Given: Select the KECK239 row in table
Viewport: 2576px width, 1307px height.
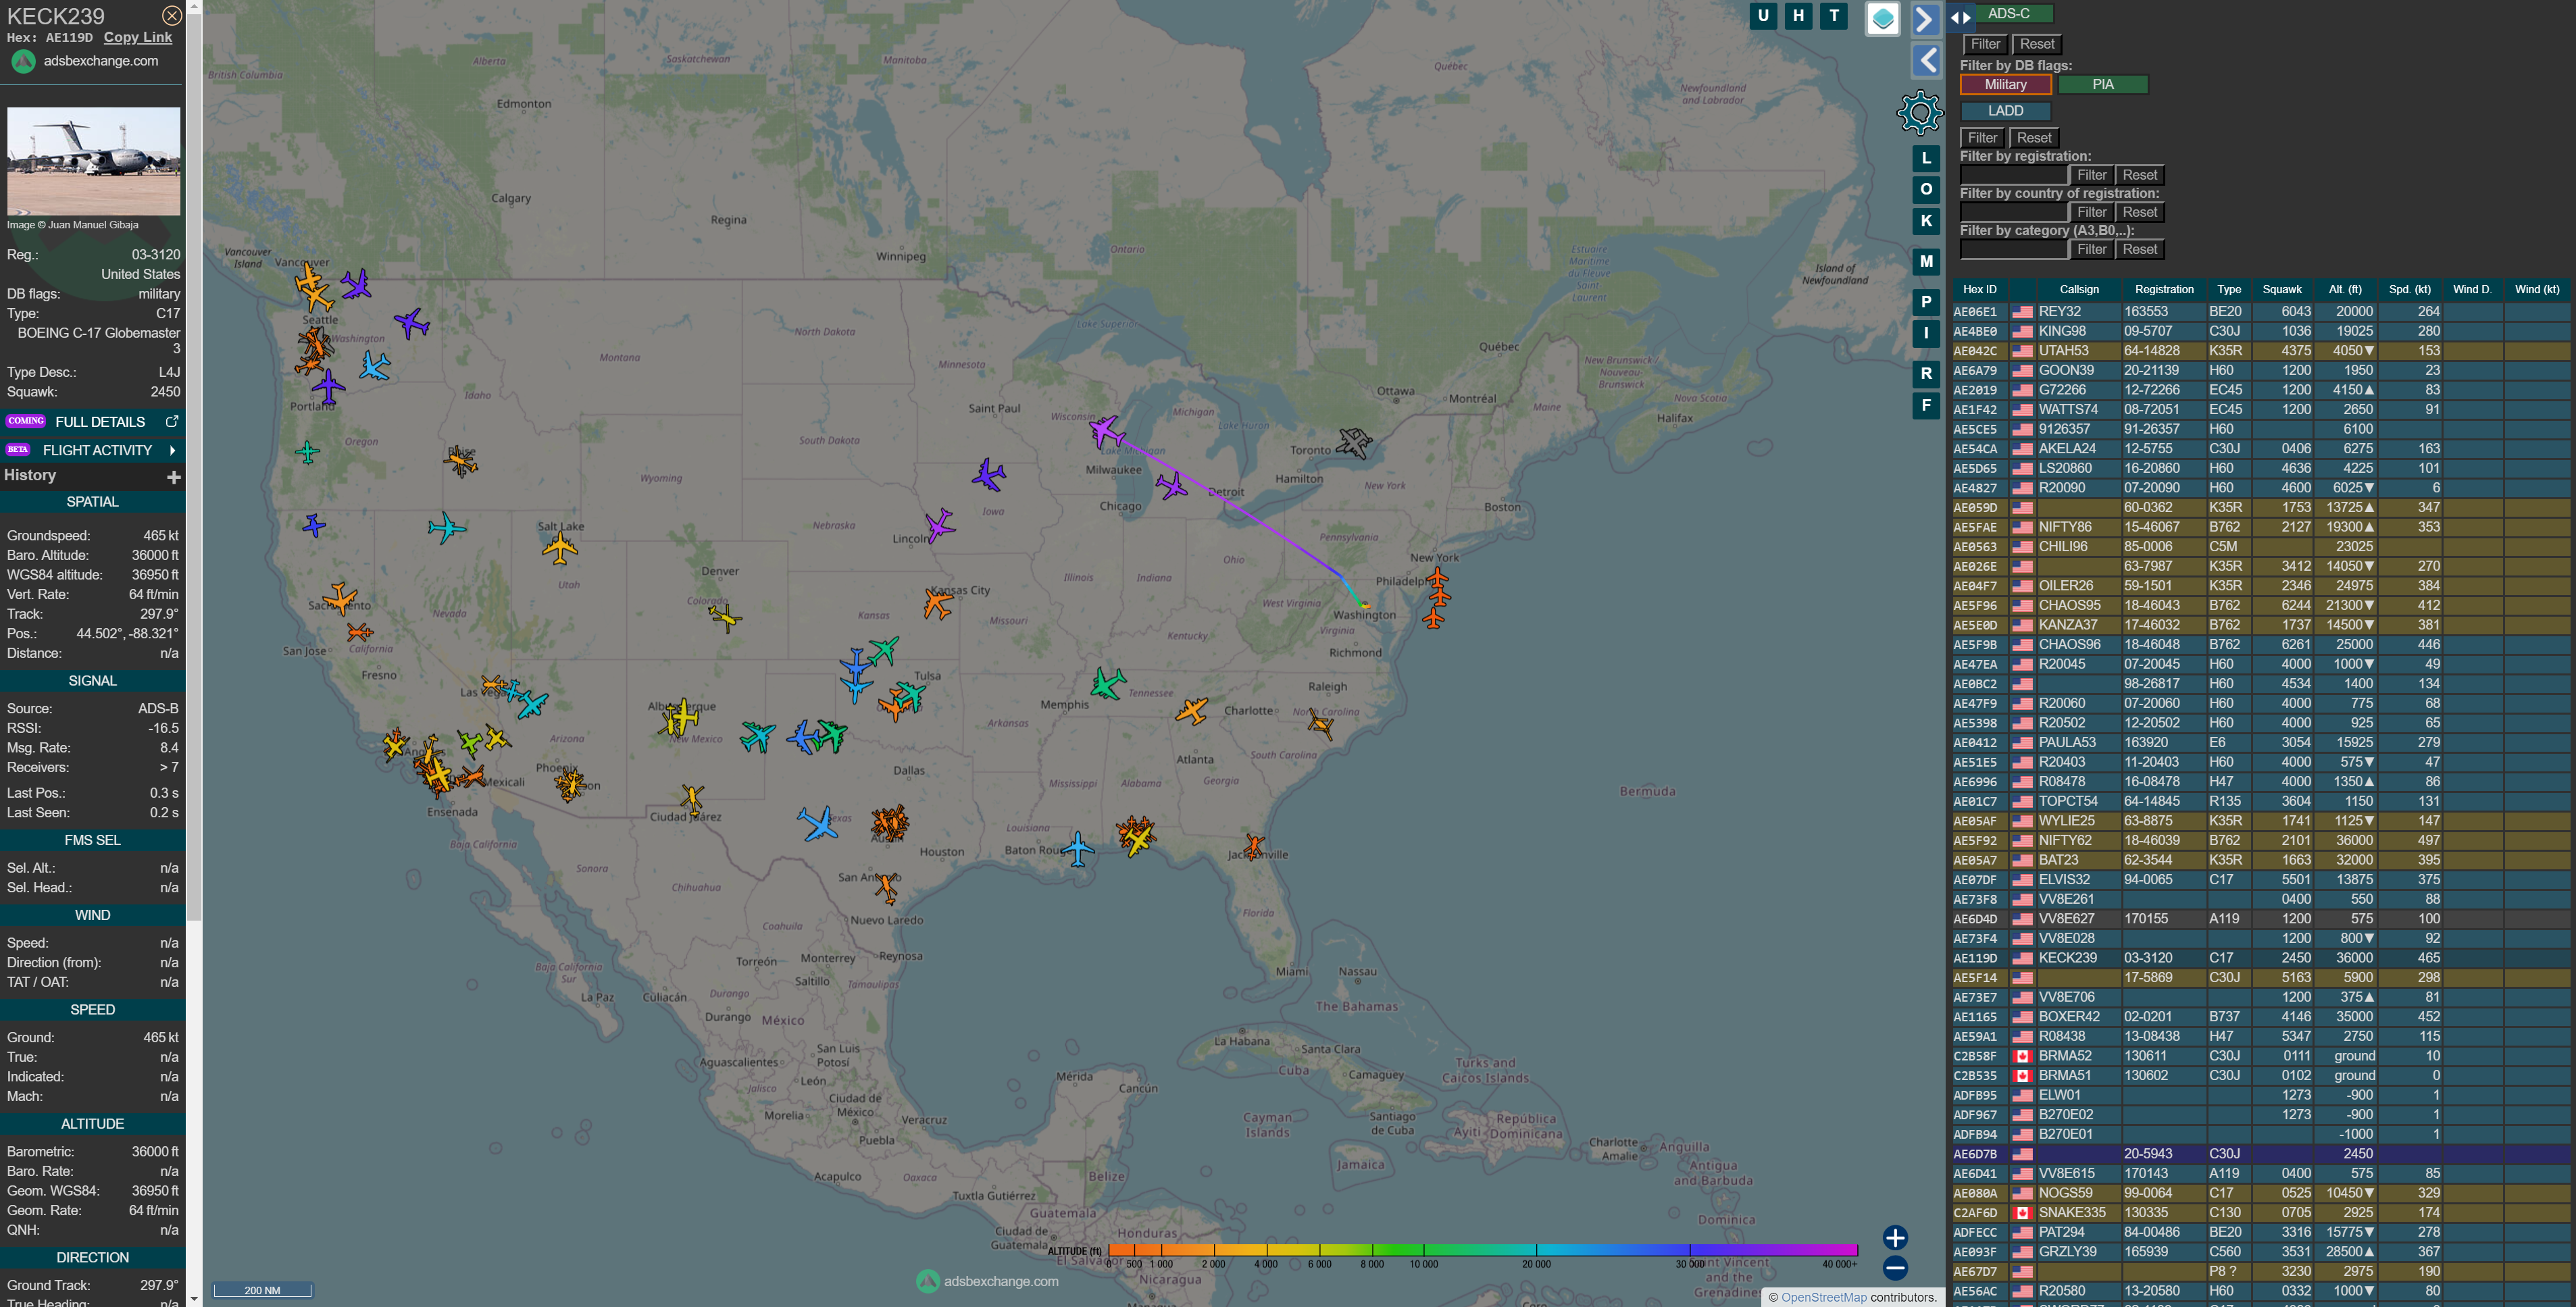Looking at the screenshot, I should coord(2260,958).
